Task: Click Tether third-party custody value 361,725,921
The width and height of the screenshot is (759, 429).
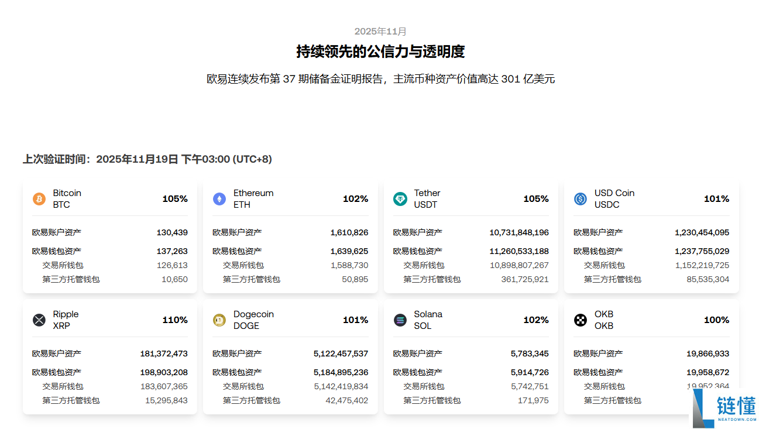Action: point(525,279)
